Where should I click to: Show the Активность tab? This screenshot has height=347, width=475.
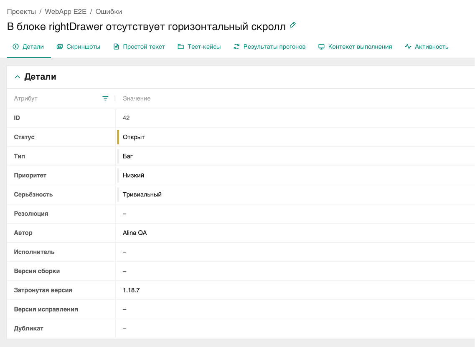427,47
